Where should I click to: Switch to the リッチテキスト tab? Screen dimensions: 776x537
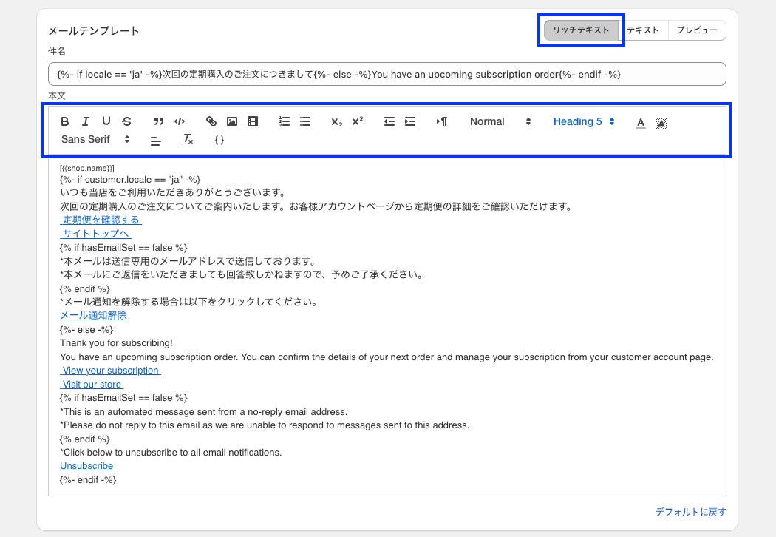click(x=581, y=30)
